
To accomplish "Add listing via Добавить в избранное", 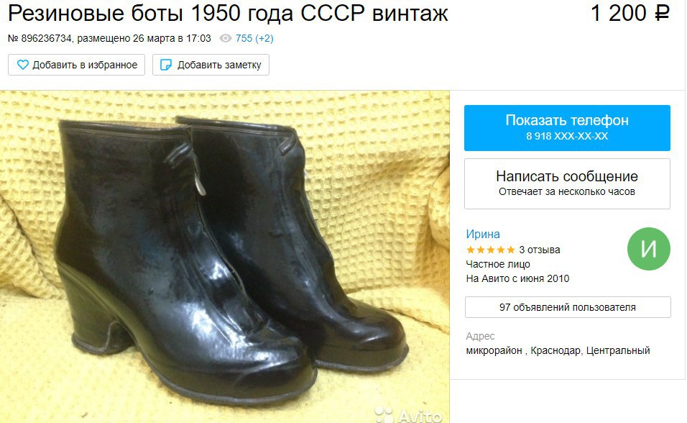I will pyautogui.click(x=76, y=65).
